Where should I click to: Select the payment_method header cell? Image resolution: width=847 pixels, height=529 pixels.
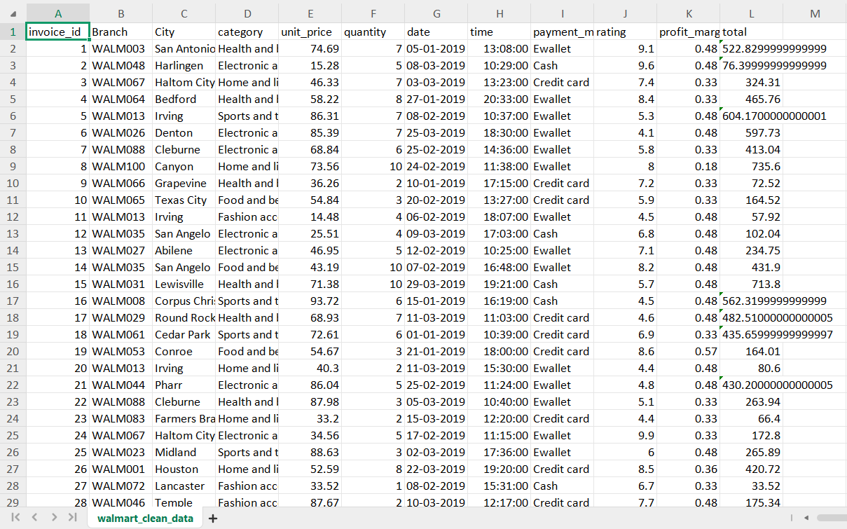(562, 32)
